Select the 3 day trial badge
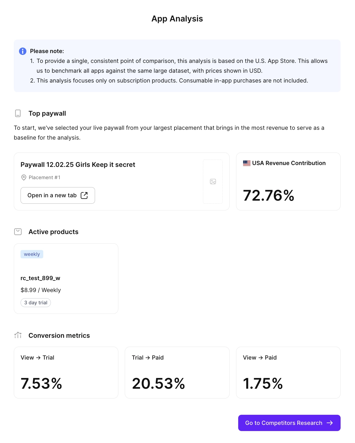355x443 pixels. pyautogui.click(x=36, y=302)
